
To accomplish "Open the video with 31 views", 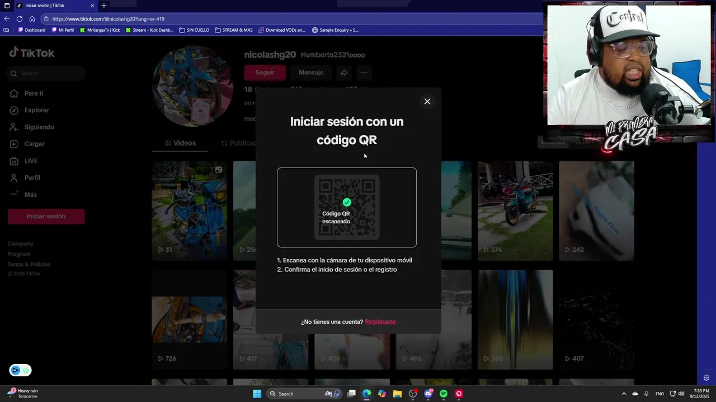I will click(189, 210).
